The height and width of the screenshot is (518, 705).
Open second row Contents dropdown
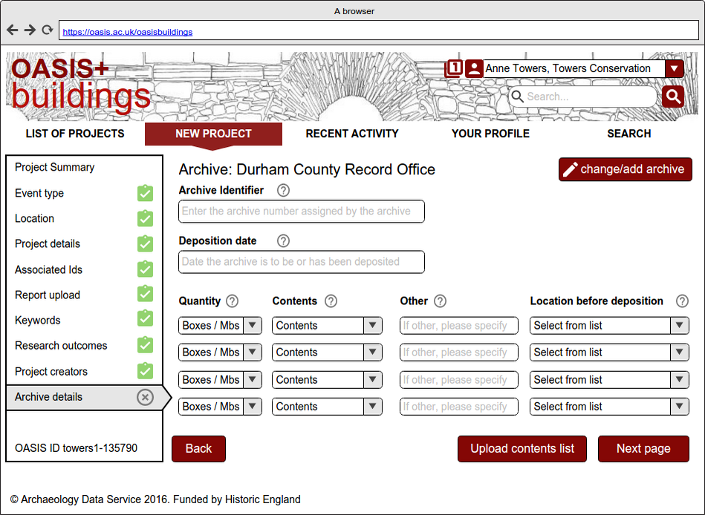click(327, 353)
